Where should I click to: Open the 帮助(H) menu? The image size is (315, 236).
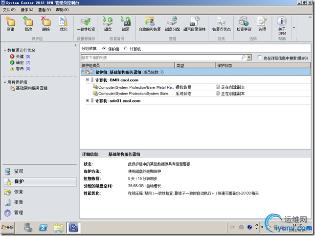click(62, 10)
